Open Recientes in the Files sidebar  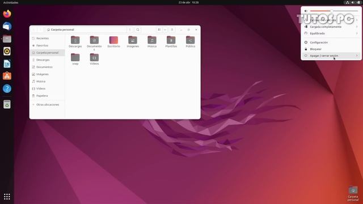[x=48, y=39]
